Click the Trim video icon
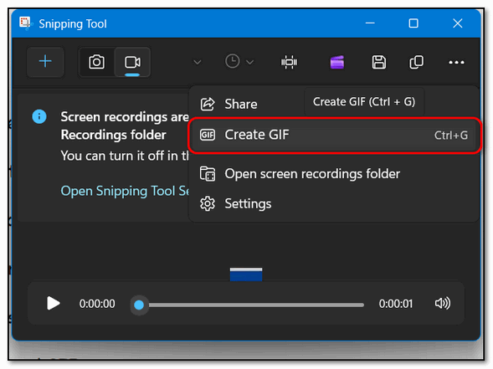 point(289,62)
